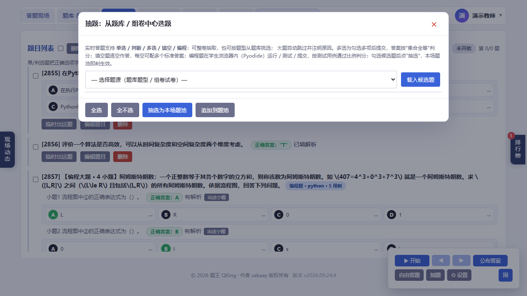Viewport: 527px width, 296px height.
Task: Click the 载入候选题 button
Action: [x=420, y=80]
